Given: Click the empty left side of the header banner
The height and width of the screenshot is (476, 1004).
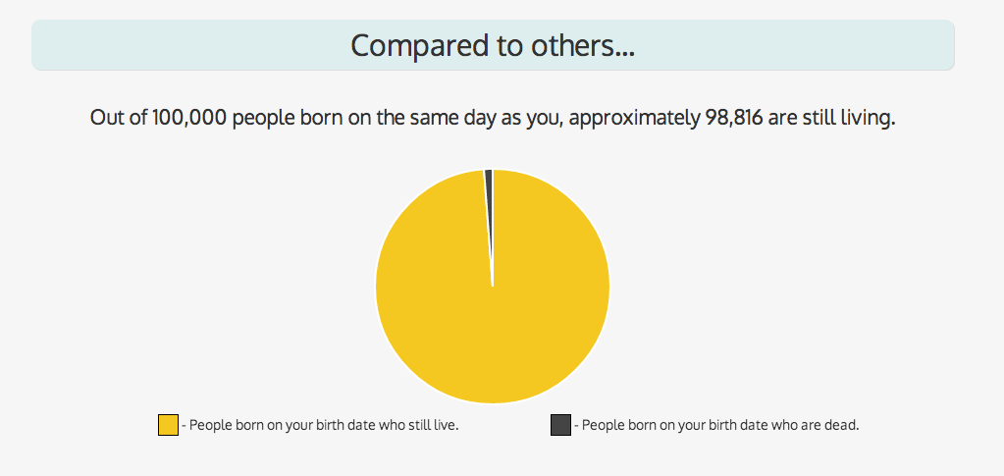Looking at the screenshot, I should click(x=147, y=45).
